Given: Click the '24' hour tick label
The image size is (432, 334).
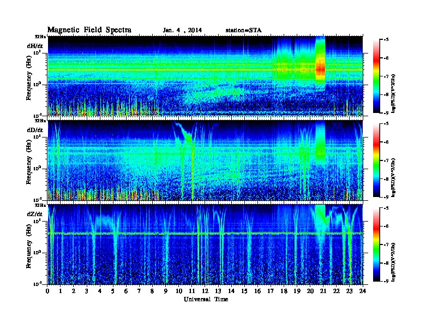Looking at the screenshot, I should [363, 291].
